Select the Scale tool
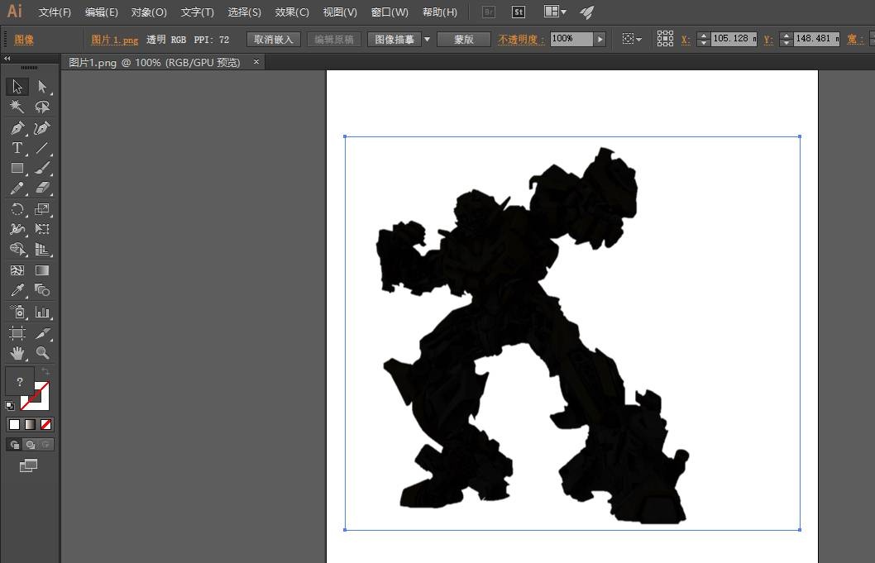875x563 pixels. point(42,209)
